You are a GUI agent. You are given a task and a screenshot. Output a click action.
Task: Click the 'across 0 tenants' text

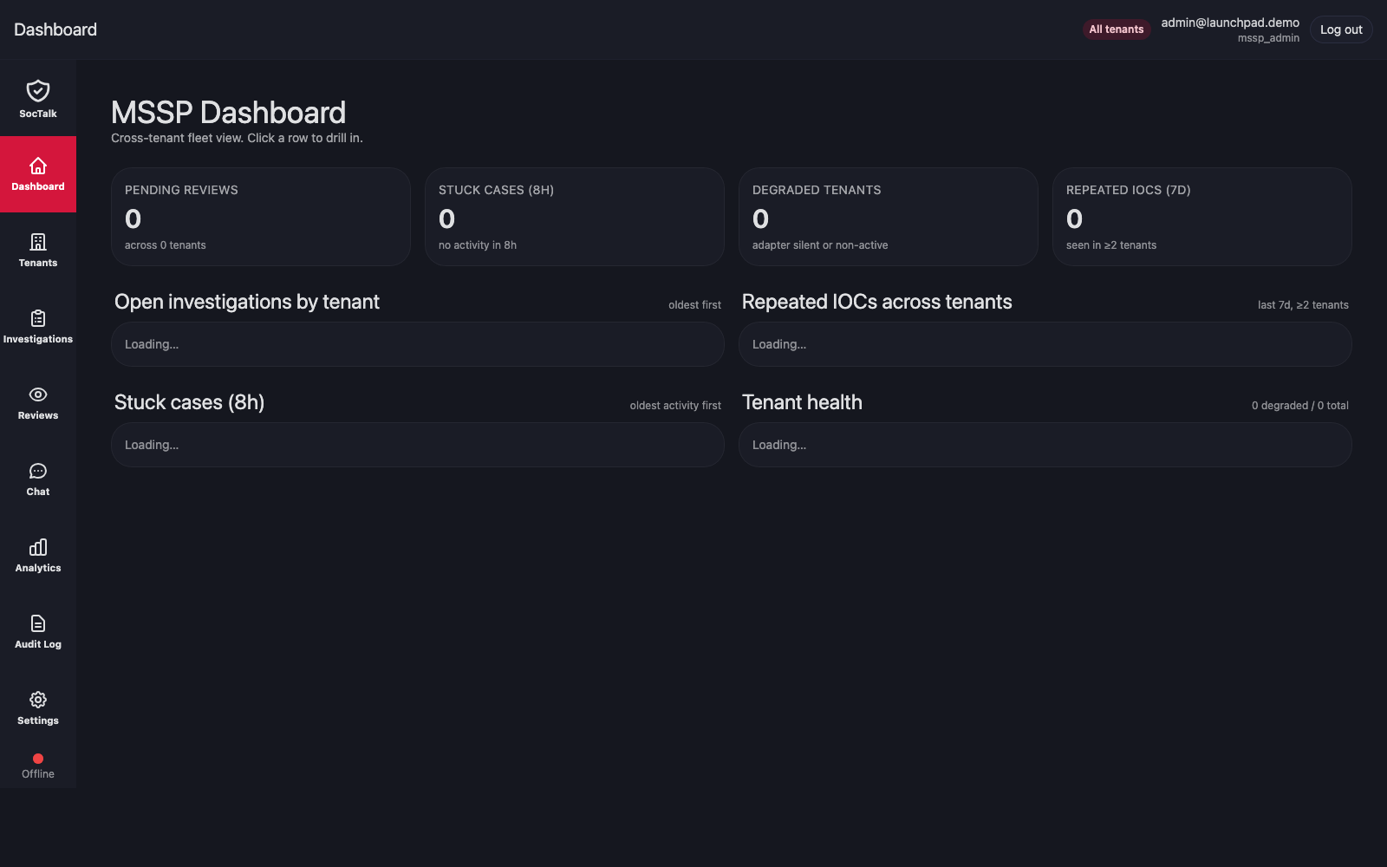[166, 245]
